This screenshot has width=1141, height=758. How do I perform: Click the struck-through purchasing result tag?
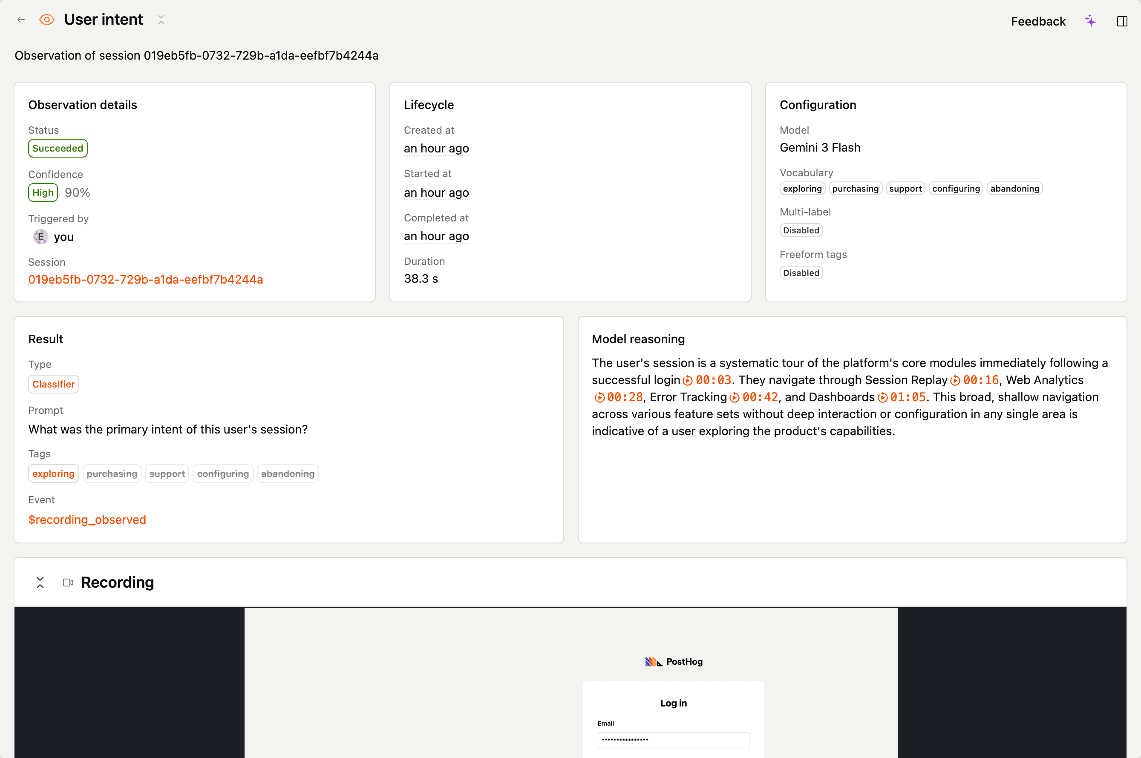112,474
